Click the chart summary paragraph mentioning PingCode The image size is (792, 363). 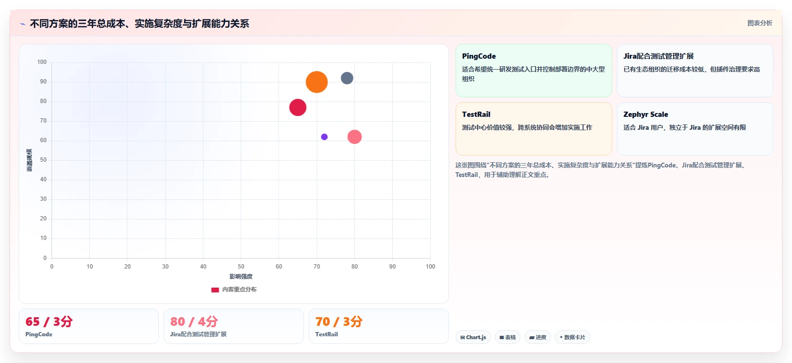point(601,170)
